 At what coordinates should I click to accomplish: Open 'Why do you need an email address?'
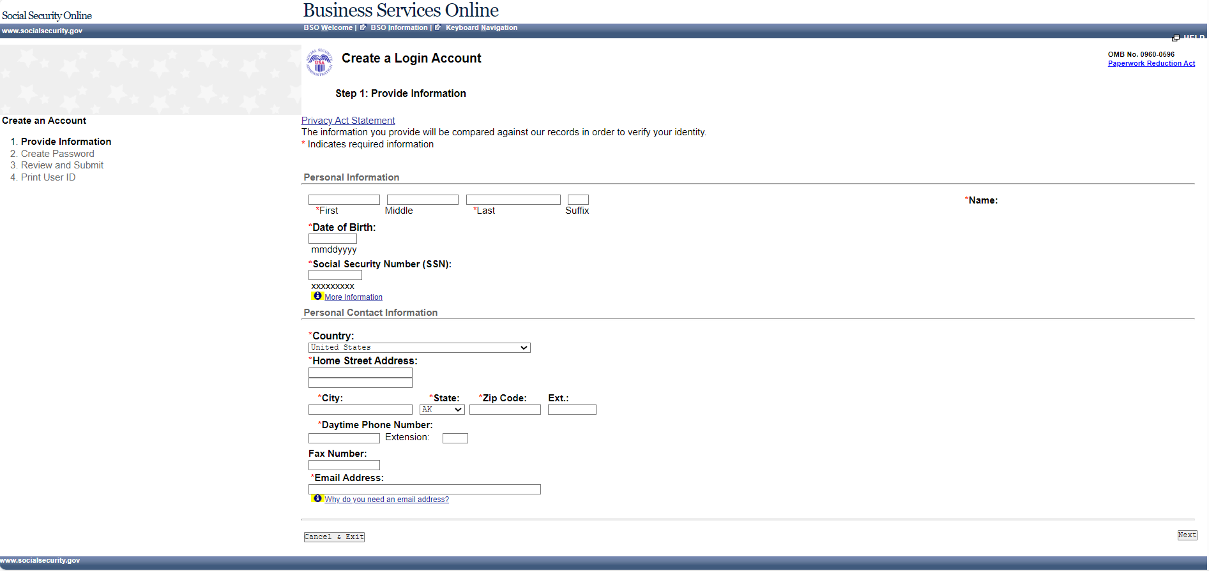(387, 500)
